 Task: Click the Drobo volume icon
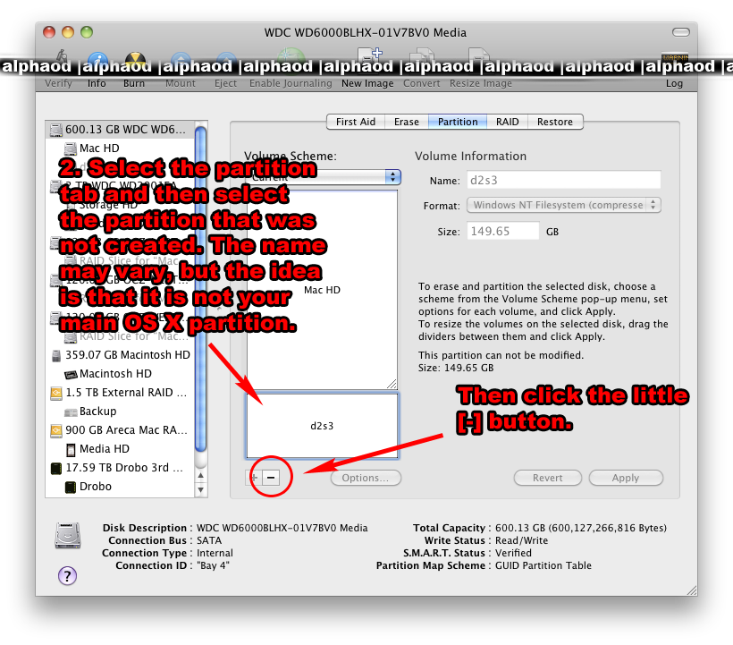tap(71, 487)
